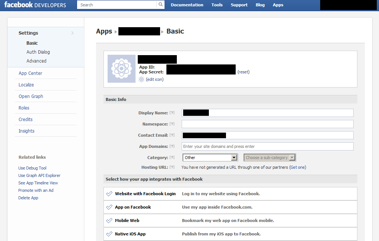Toggle the Native iOS App checkmark
This screenshot has height=241, width=379.
coord(109,234)
